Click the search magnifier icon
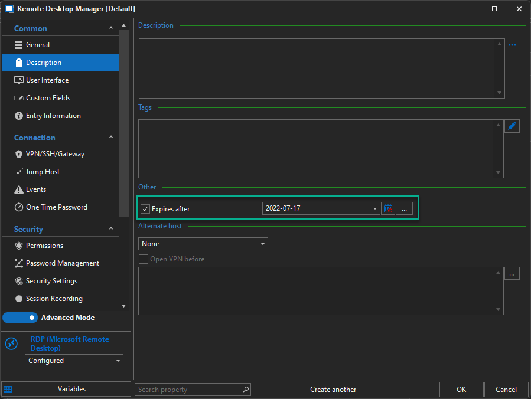The image size is (531, 399). click(246, 390)
